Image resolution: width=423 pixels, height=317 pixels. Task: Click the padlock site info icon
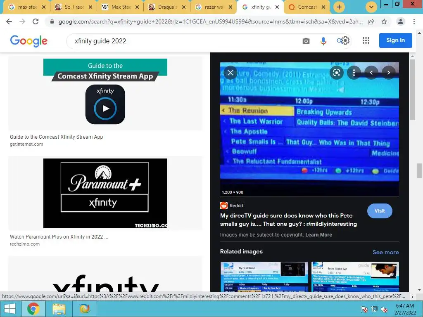coord(52,21)
